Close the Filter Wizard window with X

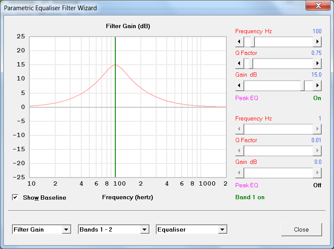click(318, 6)
